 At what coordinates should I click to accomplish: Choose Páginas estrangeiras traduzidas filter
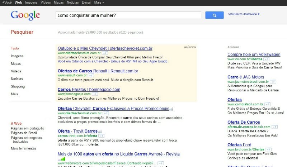[26, 139]
